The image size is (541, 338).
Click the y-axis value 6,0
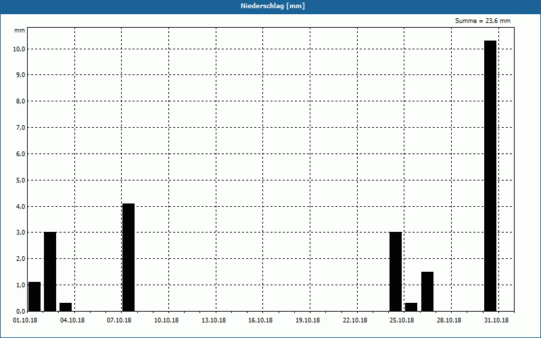click(21, 154)
